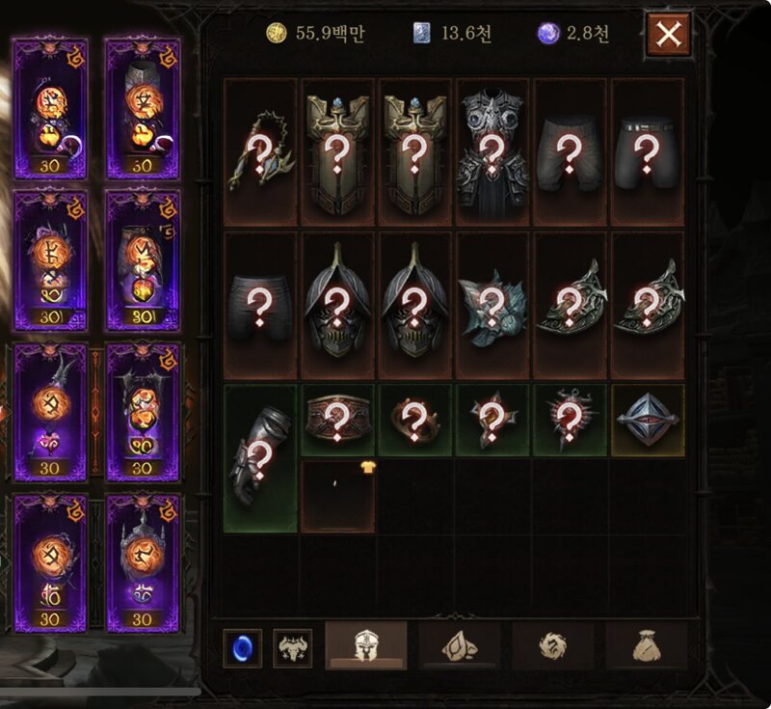Open the top-left equipped rune card
Screen dimensions: 771x709
[x=50, y=108]
